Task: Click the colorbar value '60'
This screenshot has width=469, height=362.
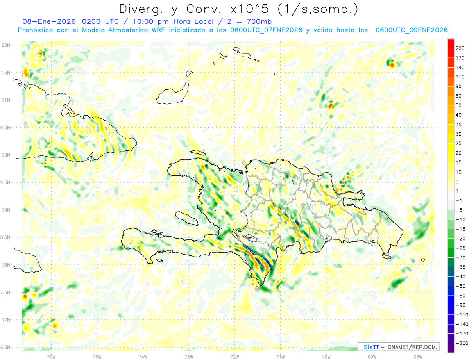Action: (x=458, y=96)
